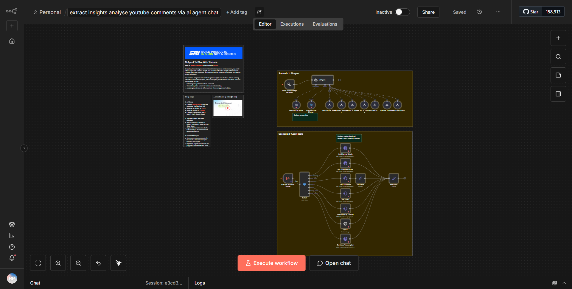The height and width of the screenshot is (289, 572).
Task: Zoom in on the canvas
Action: pos(58,263)
